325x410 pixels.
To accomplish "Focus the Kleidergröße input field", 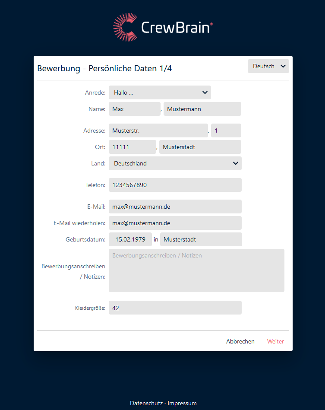I will pos(175,308).
